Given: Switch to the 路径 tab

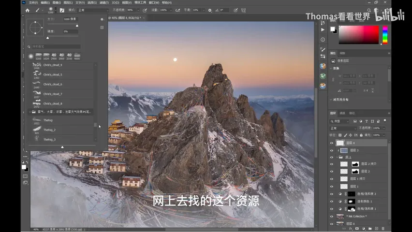Looking at the screenshot, I should (352, 113).
